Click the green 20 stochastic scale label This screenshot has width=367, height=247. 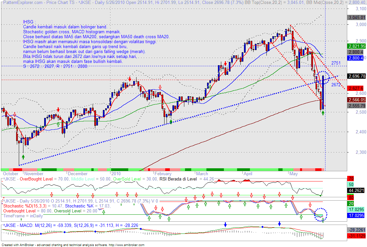pos(351,204)
